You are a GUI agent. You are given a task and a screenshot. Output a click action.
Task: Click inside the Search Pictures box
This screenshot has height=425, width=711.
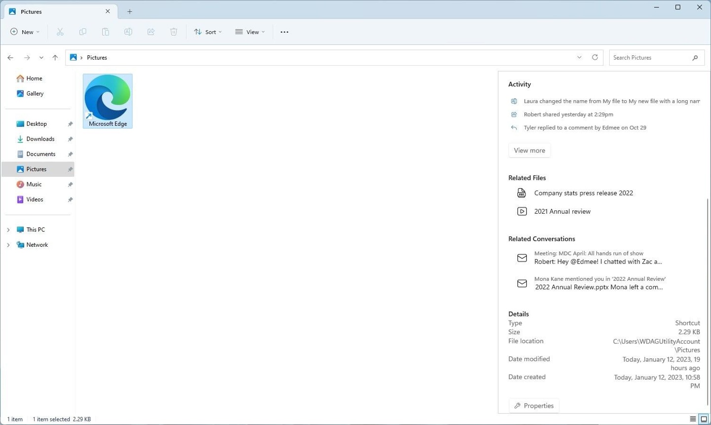click(652, 57)
